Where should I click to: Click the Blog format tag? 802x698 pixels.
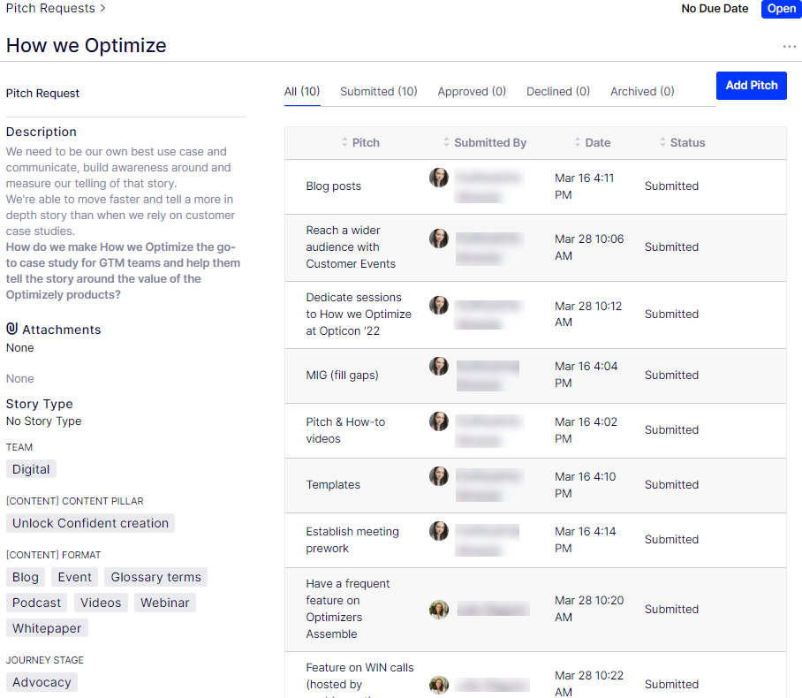point(26,577)
